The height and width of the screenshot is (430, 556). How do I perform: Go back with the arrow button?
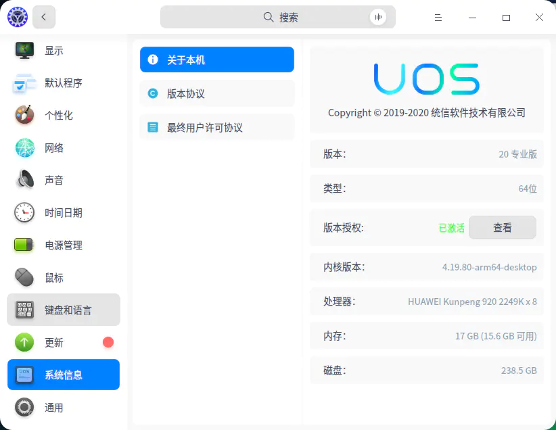(x=43, y=17)
